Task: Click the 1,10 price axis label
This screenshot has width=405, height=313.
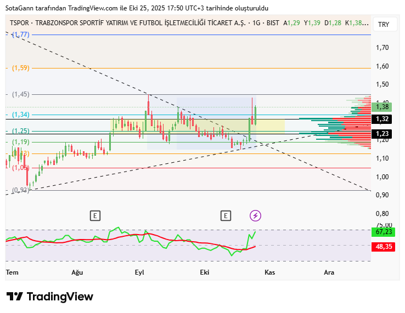Action: [382, 158]
